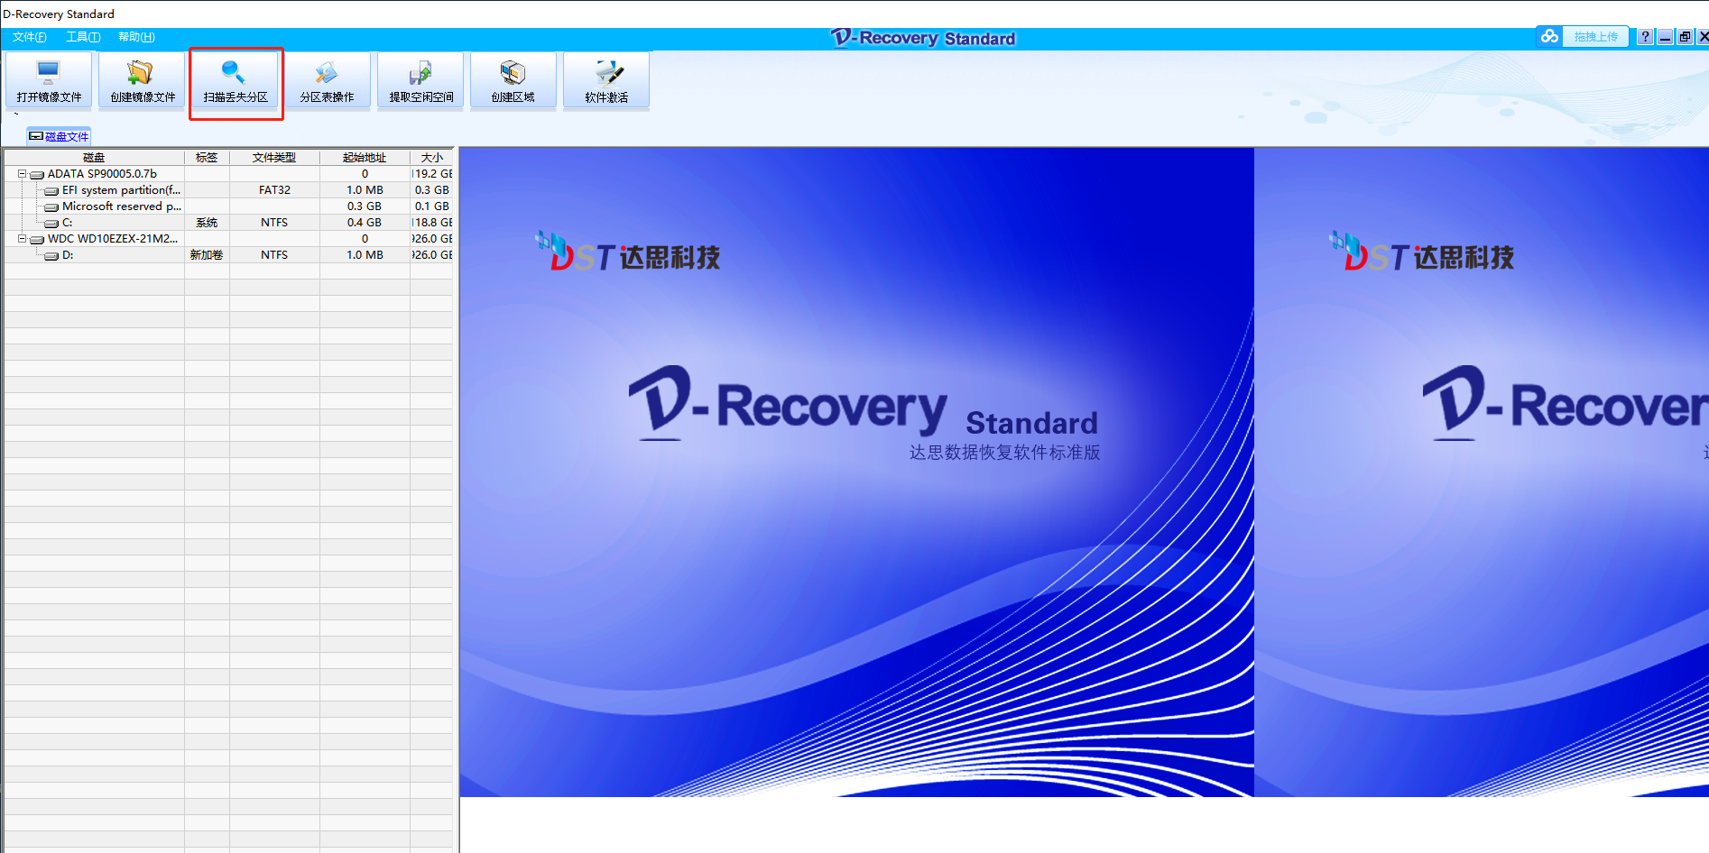Collapse the WDC WD10EZEX-21M2 disk node
The width and height of the screenshot is (1709, 853).
[x=22, y=238]
